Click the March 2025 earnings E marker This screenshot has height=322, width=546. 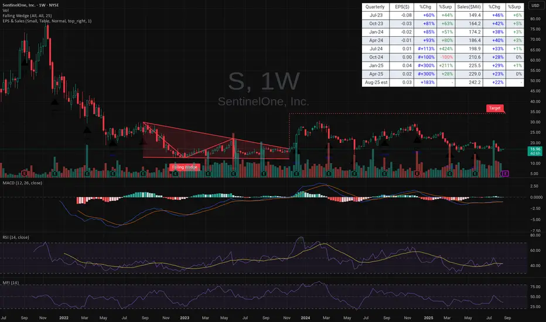coord(449,173)
